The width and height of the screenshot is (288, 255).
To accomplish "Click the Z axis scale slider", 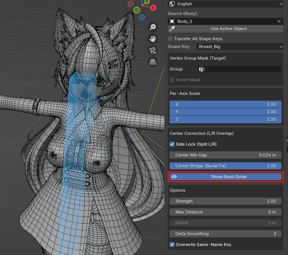I will click(225, 119).
